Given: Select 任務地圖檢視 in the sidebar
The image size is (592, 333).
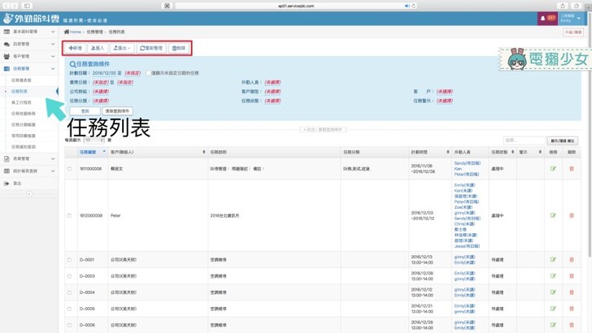Looking at the screenshot, I should click(24, 113).
